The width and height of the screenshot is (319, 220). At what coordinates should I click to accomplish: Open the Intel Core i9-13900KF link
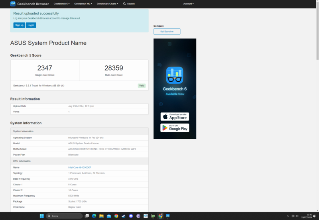coord(79,167)
